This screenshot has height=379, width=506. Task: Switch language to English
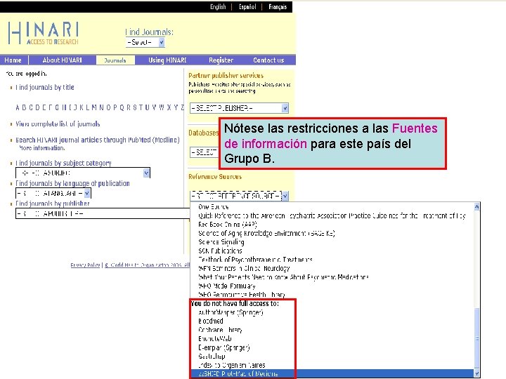tap(218, 7)
